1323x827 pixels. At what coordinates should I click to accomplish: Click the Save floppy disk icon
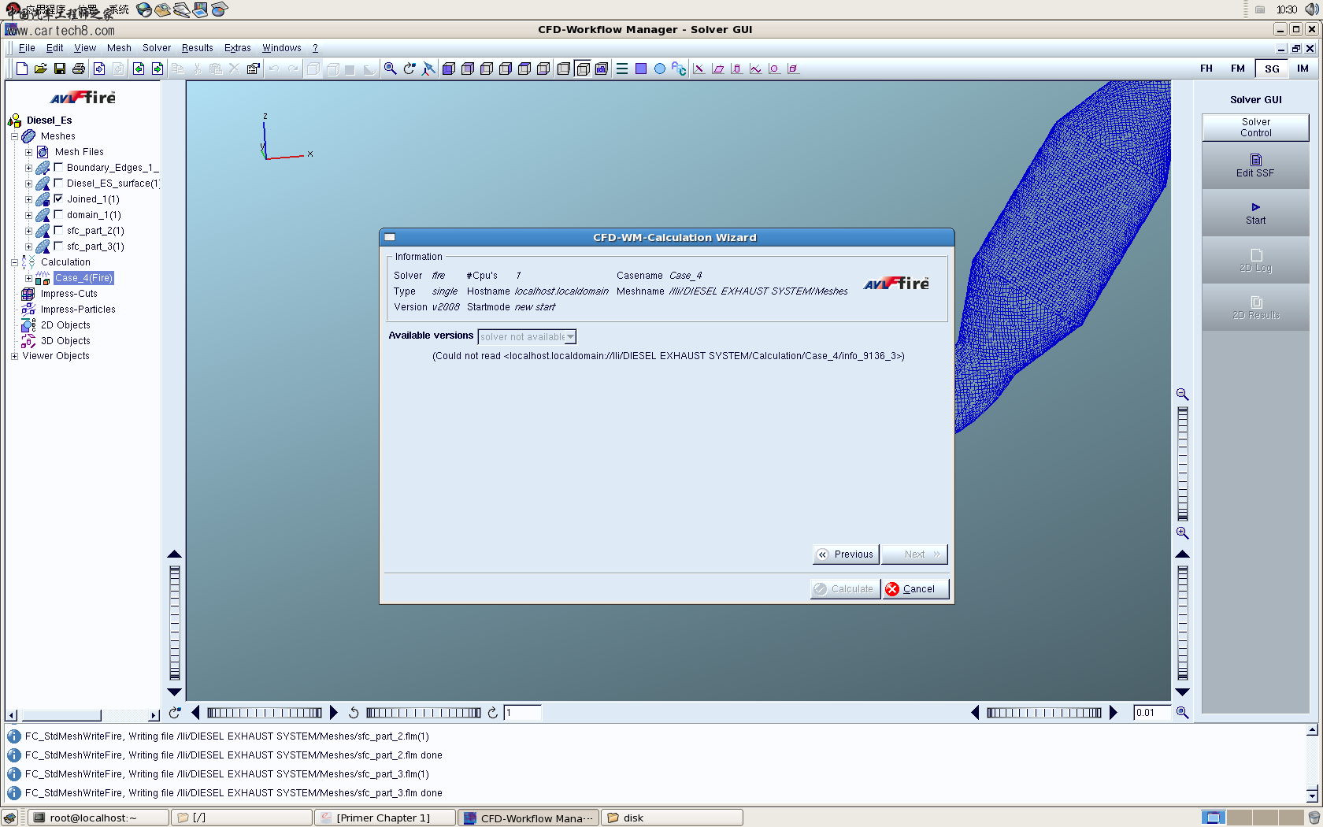(x=60, y=69)
